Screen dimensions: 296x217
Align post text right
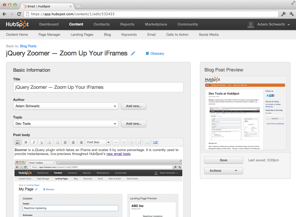[81, 142]
